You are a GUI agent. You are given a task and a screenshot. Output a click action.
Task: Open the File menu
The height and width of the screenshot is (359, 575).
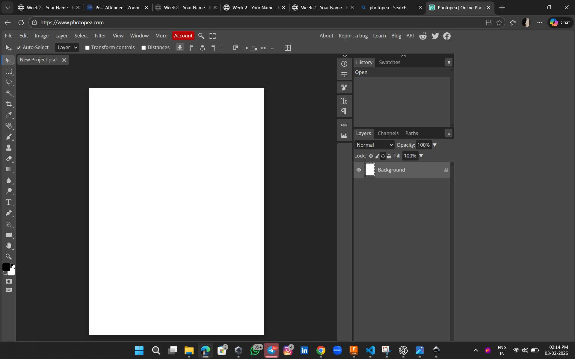(9, 36)
